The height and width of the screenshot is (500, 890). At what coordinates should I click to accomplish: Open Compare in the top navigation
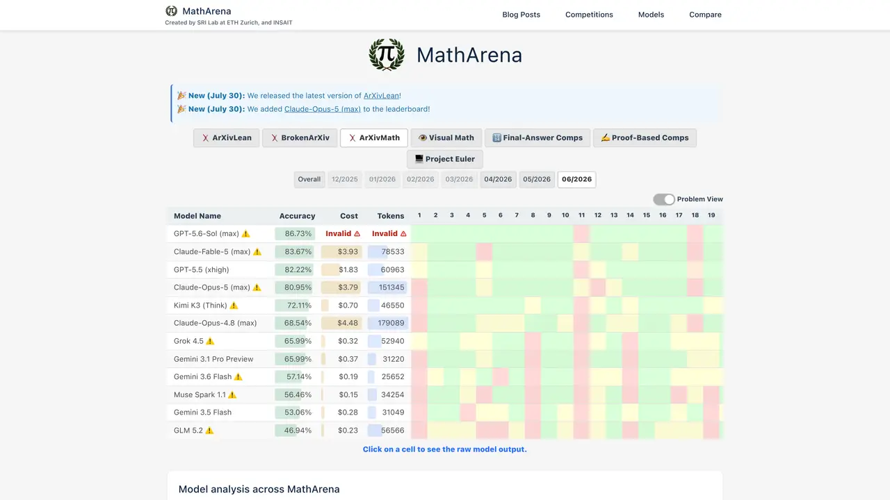[x=705, y=15]
